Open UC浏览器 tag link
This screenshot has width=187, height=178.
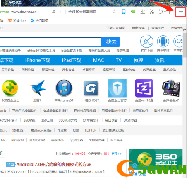click(x=130, y=120)
